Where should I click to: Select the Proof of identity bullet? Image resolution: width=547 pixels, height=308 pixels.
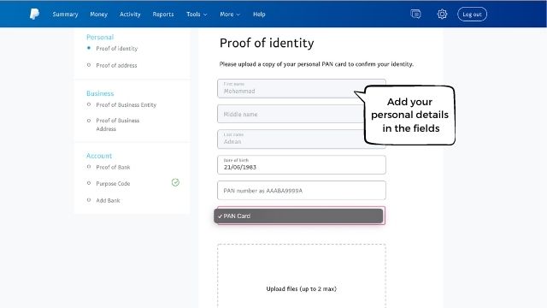click(x=89, y=48)
